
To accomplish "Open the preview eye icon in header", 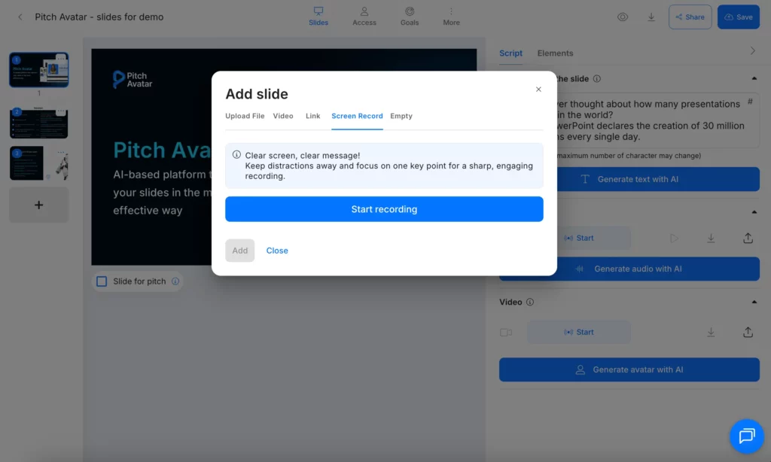I will click(623, 17).
